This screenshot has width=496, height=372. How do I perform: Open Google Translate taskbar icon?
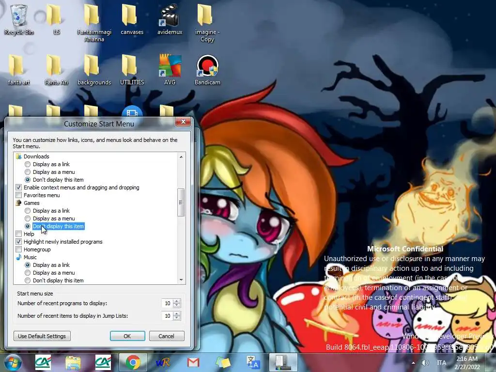coord(253,362)
